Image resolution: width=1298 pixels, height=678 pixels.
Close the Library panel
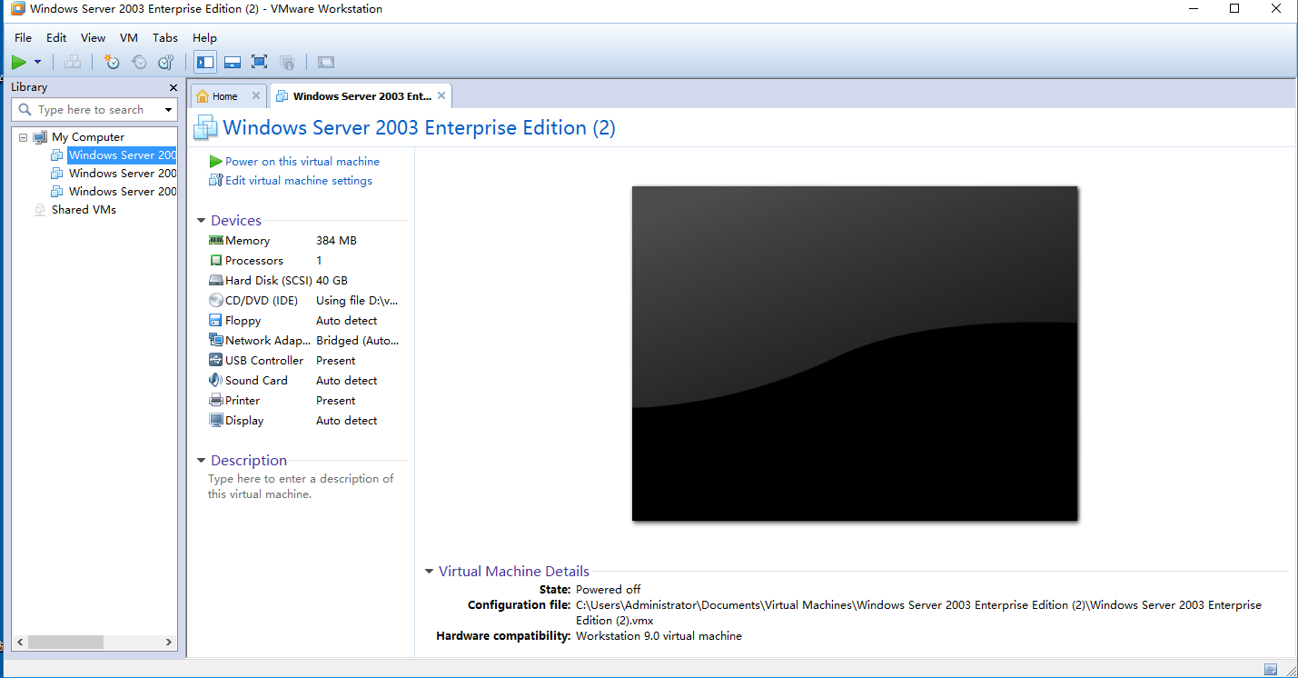173,87
